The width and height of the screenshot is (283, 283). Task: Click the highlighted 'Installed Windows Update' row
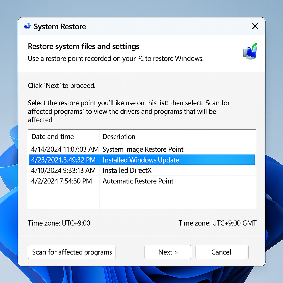click(x=141, y=160)
